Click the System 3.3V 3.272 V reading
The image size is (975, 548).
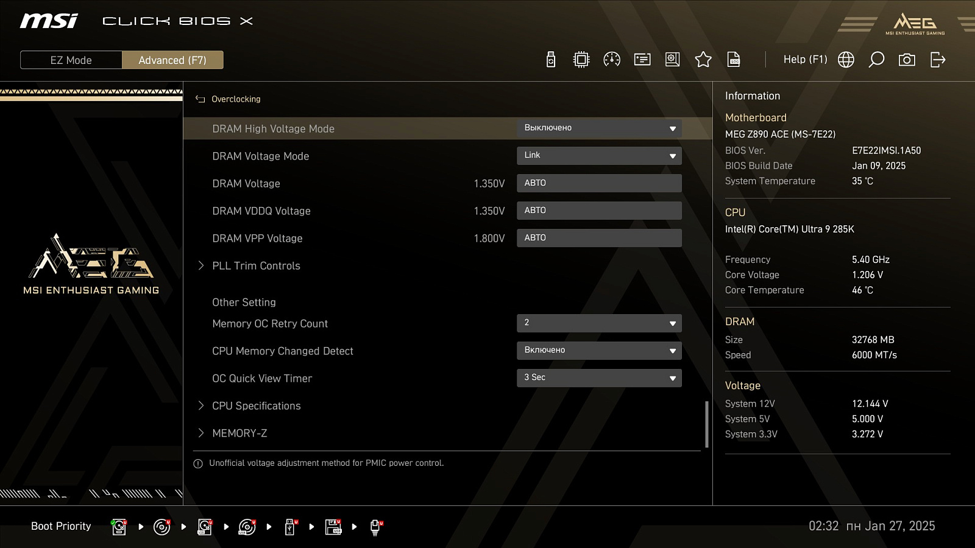pos(867,434)
